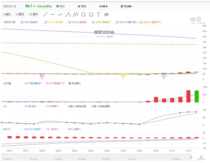This screenshot has width=210, height=163.
Task: Click the K9 87.38 value
Action: click(31, 106)
